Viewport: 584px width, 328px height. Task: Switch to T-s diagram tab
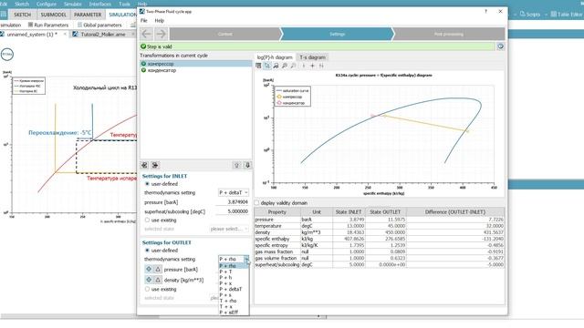coord(312,57)
